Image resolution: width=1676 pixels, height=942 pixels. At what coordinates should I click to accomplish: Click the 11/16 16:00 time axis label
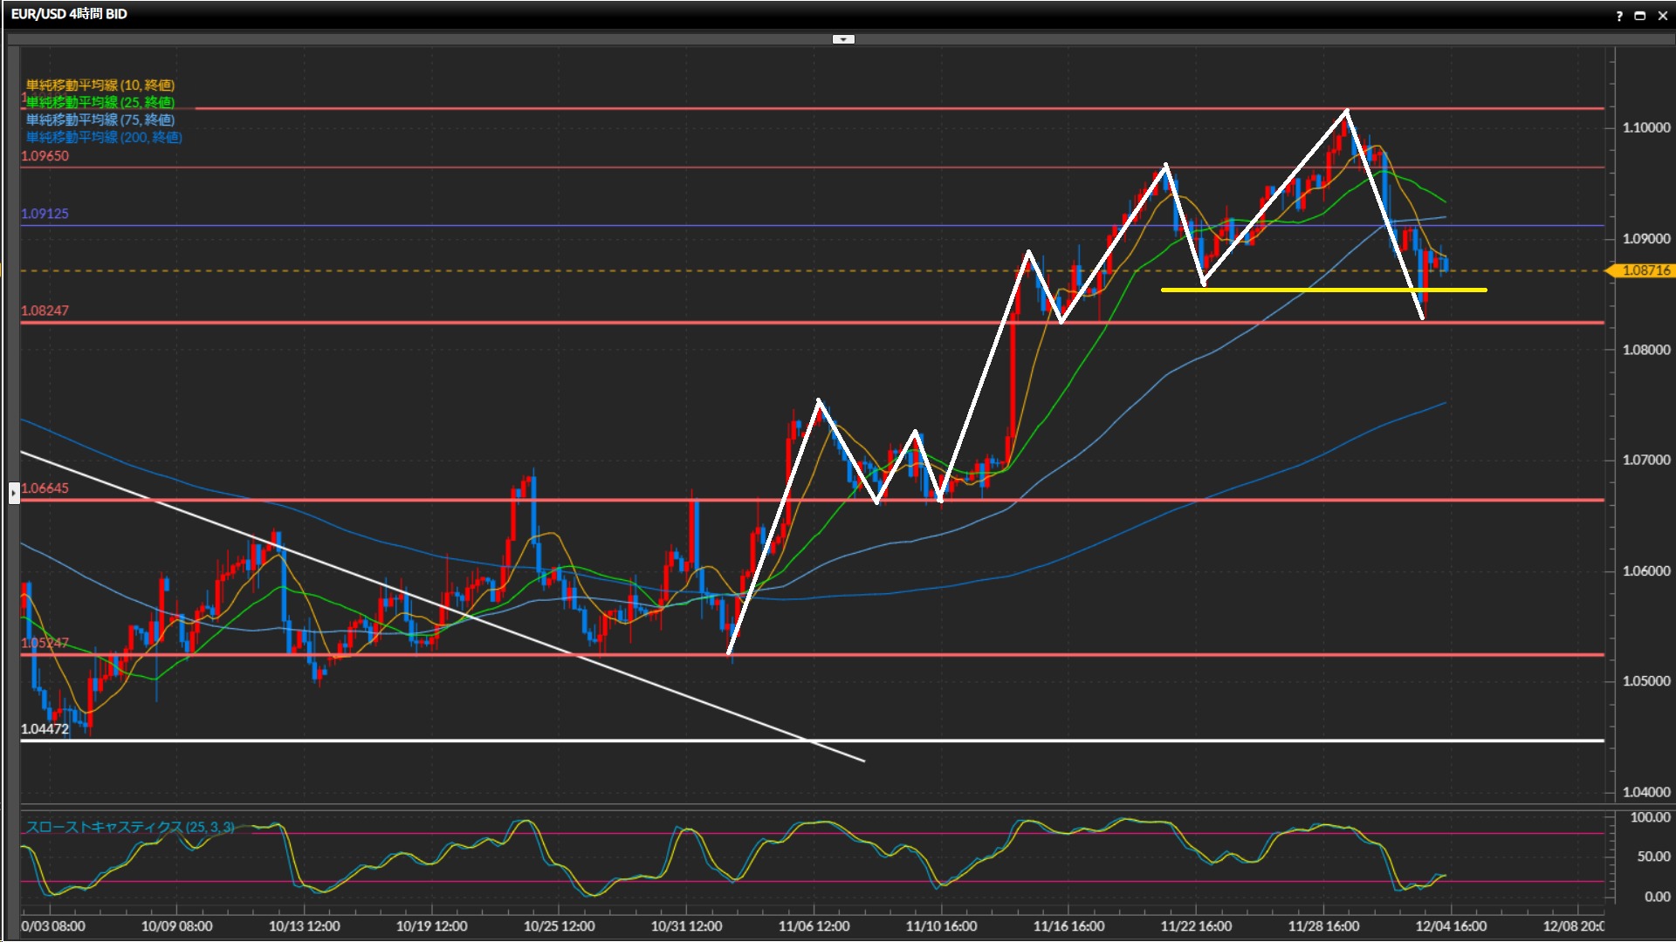point(1068,926)
